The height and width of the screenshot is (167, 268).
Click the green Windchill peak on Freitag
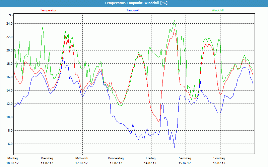[x=174, y=20]
